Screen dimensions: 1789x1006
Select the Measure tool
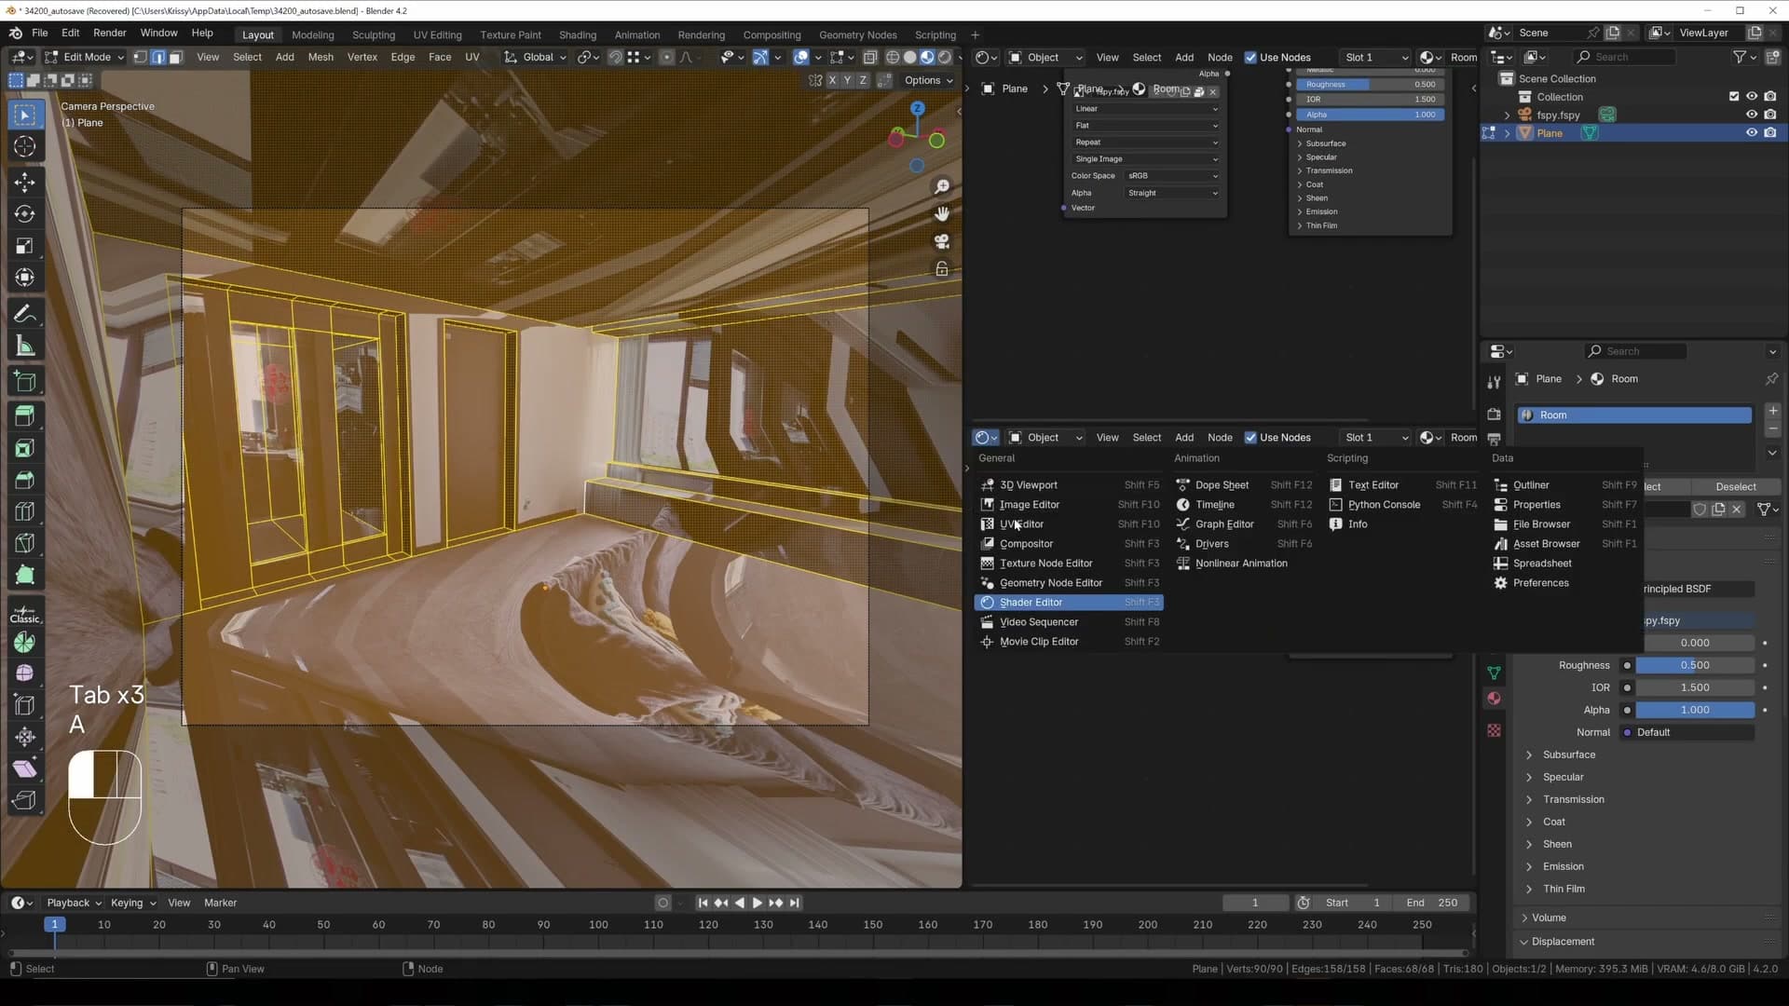tap(25, 347)
